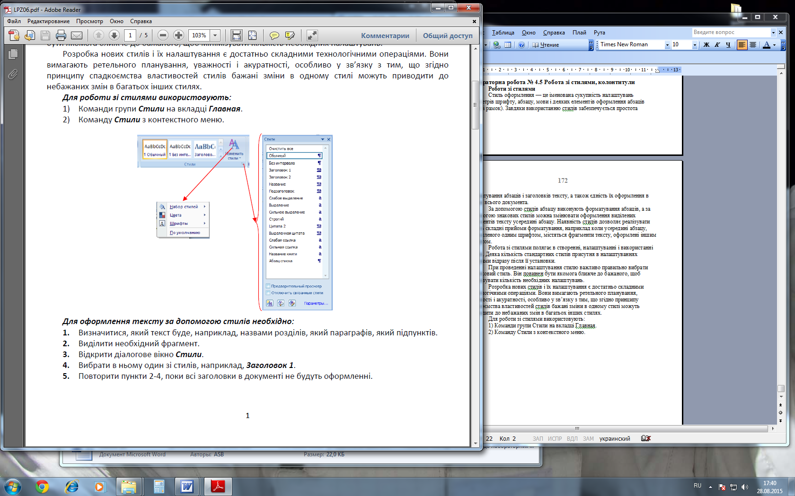This screenshot has height=496, width=795.
Task: Click the envelope email icon in Reader
Action: 77,35
